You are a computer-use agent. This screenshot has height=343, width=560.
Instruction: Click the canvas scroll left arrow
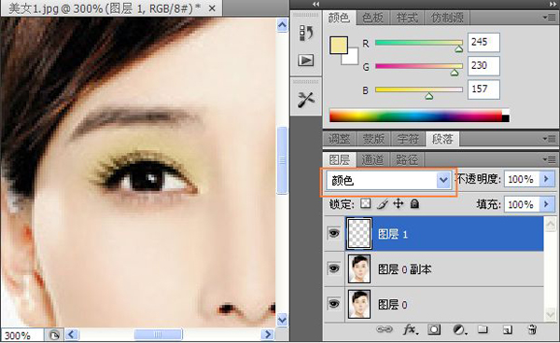pyautogui.click(x=72, y=335)
